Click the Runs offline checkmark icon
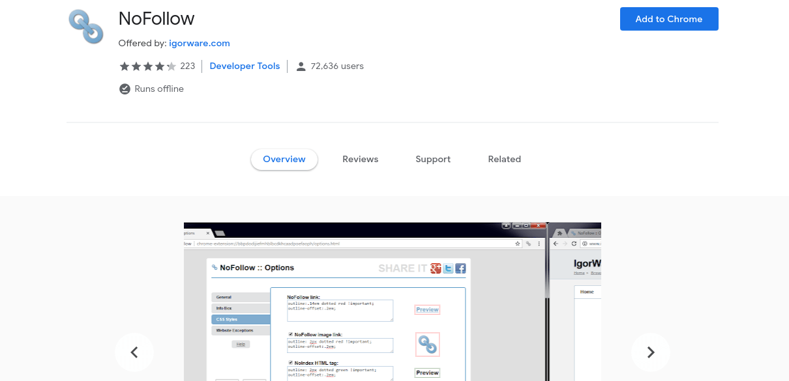 pos(125,89)
